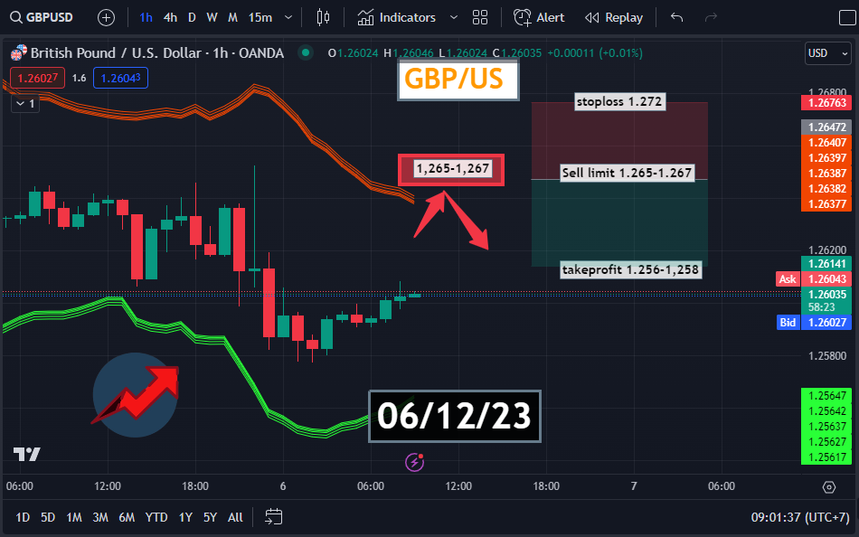Toggle the green market status indicator
859x537 pixels.
point(307,53)
